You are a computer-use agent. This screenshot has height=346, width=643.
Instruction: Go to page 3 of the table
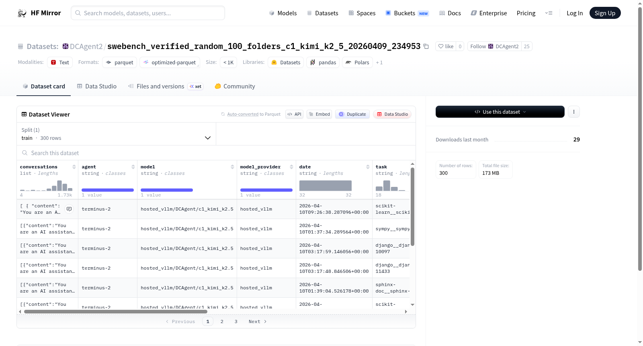click(236, 321)
